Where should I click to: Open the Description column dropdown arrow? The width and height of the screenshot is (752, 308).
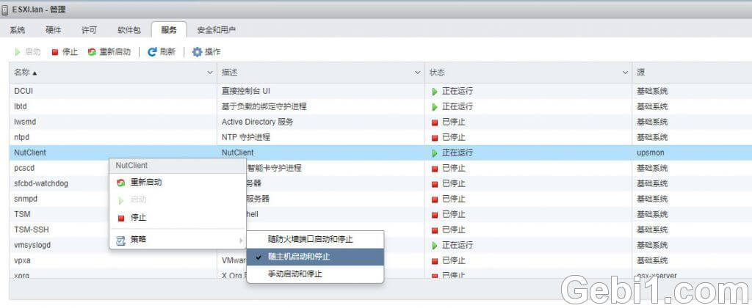click(418, 73)
